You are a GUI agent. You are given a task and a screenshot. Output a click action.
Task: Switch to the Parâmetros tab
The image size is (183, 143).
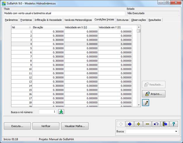11,20
